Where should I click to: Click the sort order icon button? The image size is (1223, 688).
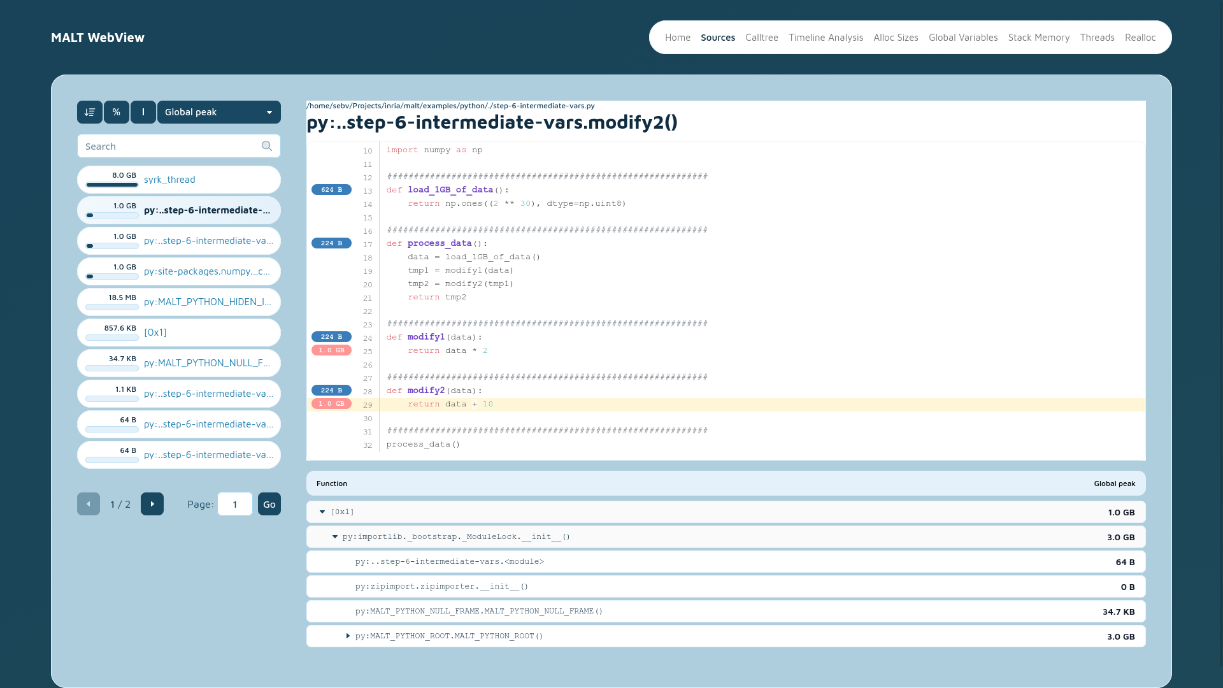(90, 112)
